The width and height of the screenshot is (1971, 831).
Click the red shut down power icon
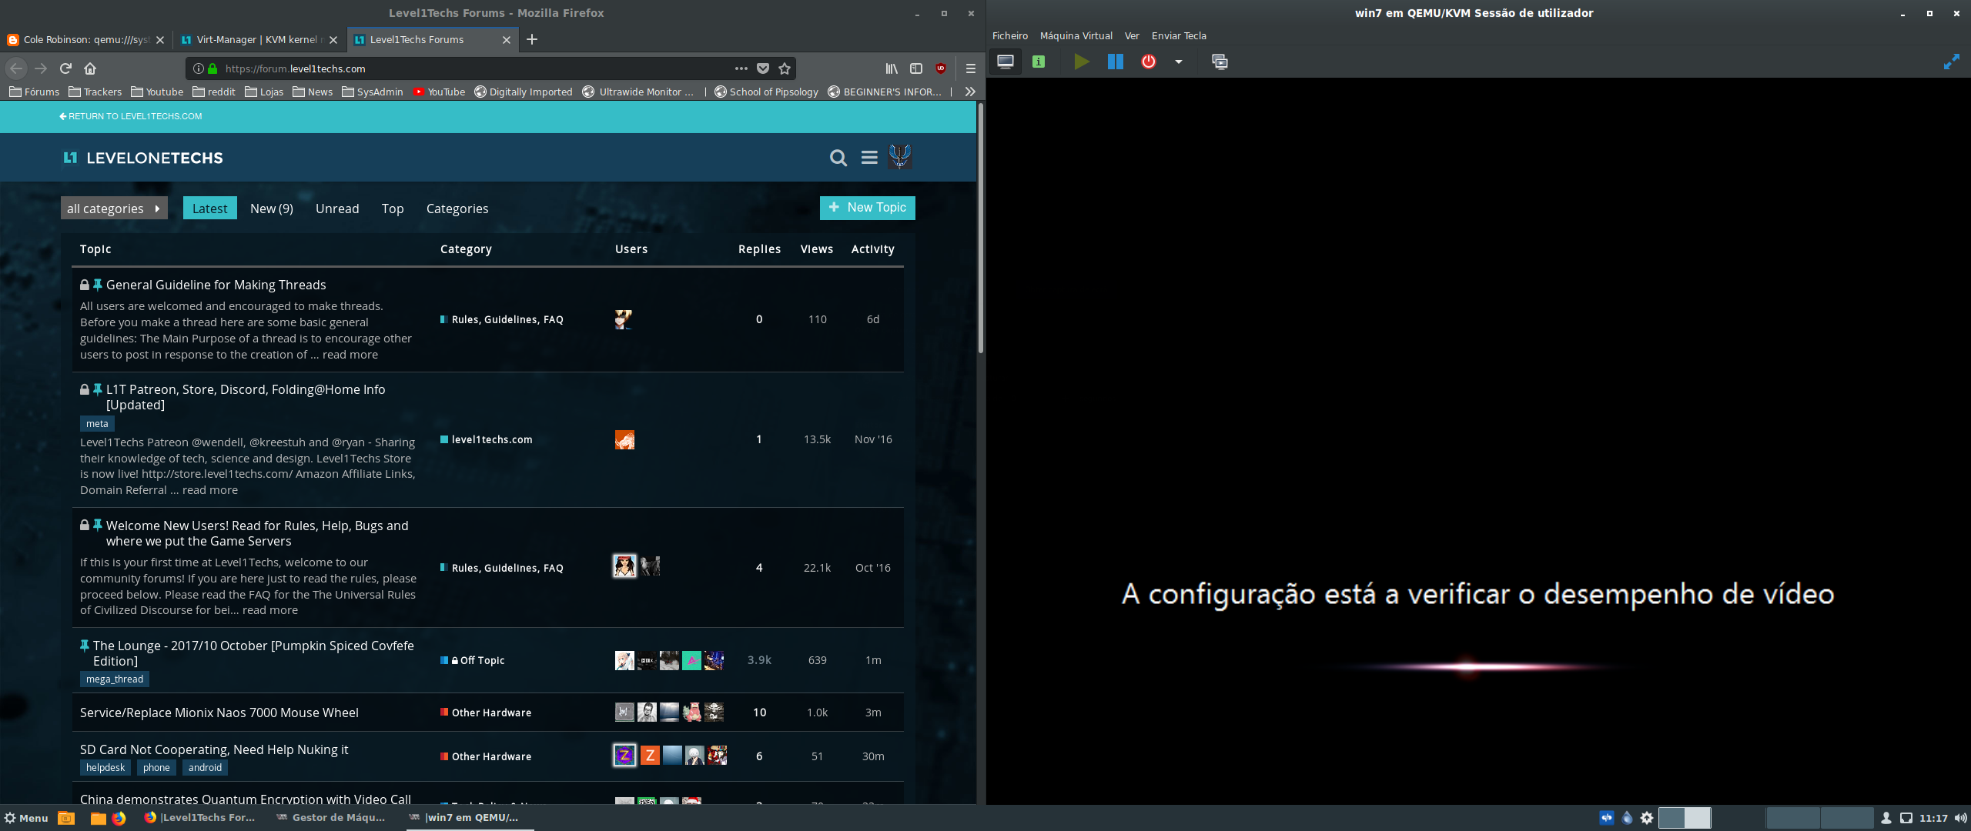click(1148, 62)
